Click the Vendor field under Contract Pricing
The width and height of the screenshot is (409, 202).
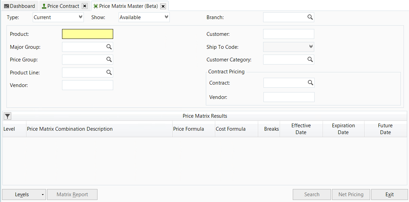click(x=289, y=97)
